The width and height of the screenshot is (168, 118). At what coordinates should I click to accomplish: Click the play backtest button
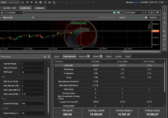point(146,13)
